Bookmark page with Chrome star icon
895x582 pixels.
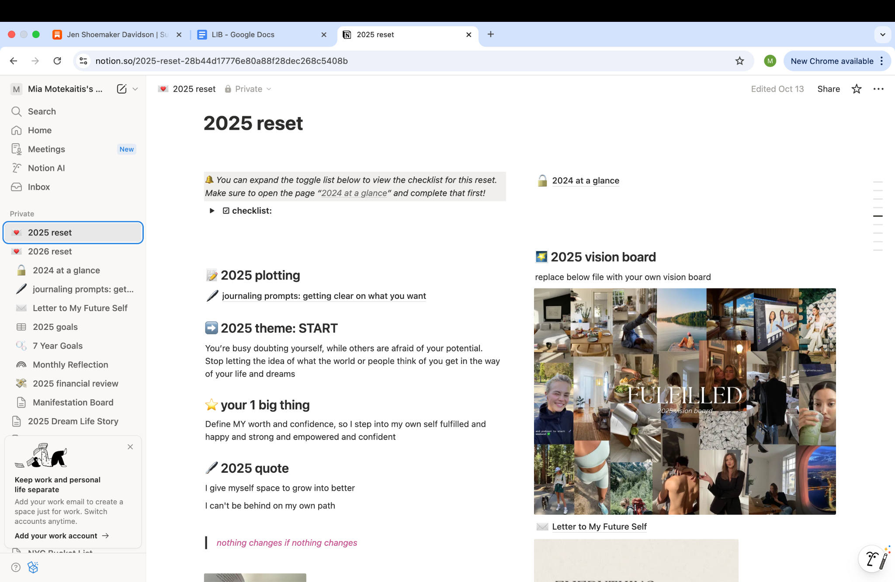point(739,61)
